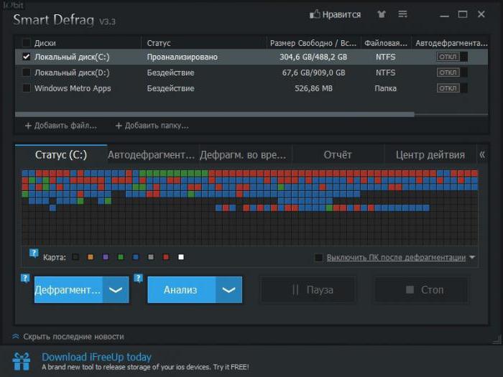The image size is (503, 377).
Task: Click help icon beside Анализ button
Action: pos(138,278)
